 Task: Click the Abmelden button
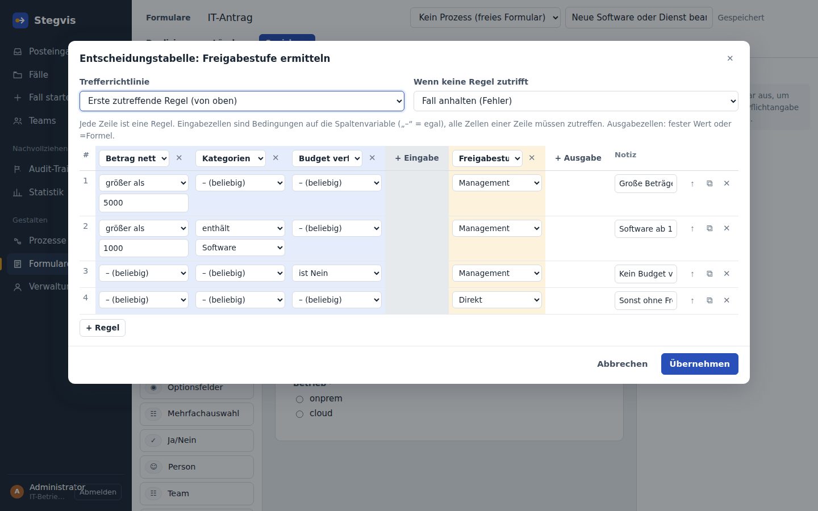[98, 492]
